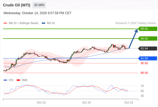
Task: Click the green 98.00 resistance tag
Action: (148, 29)
